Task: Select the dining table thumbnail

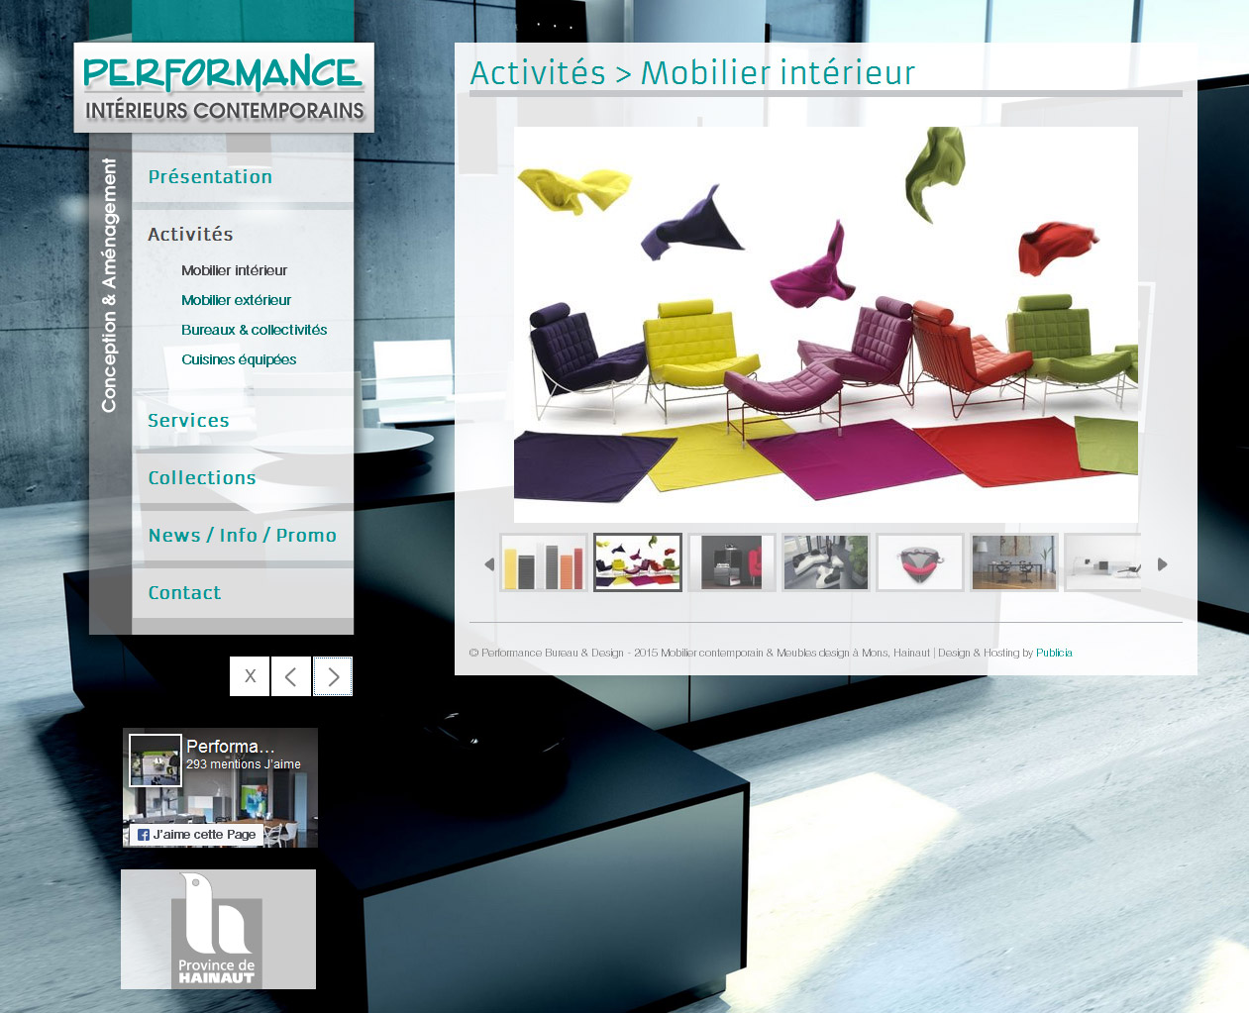Action: click(x=1014, y=562)
